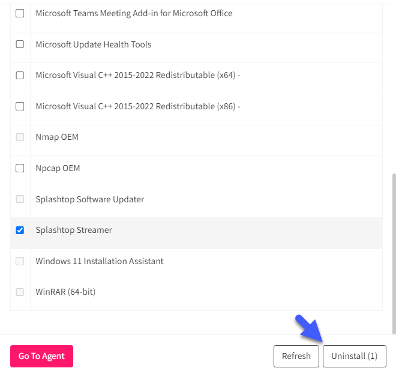Select the Nmap OEM row text

pyautogui.click(x=57, y=137)
